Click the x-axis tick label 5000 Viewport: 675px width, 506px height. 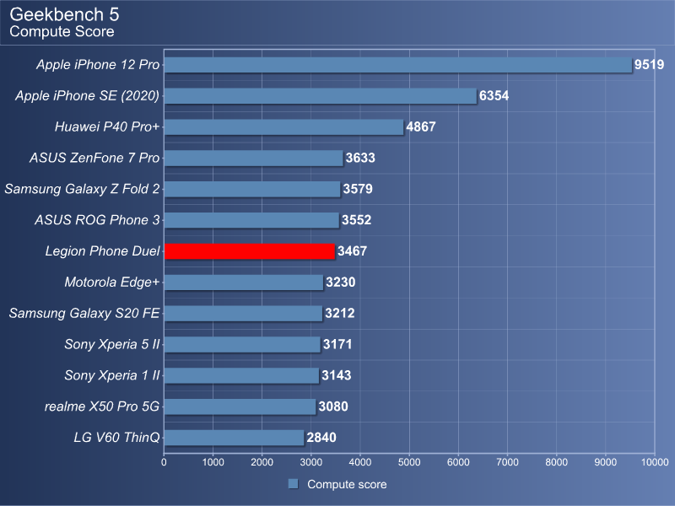409,462
